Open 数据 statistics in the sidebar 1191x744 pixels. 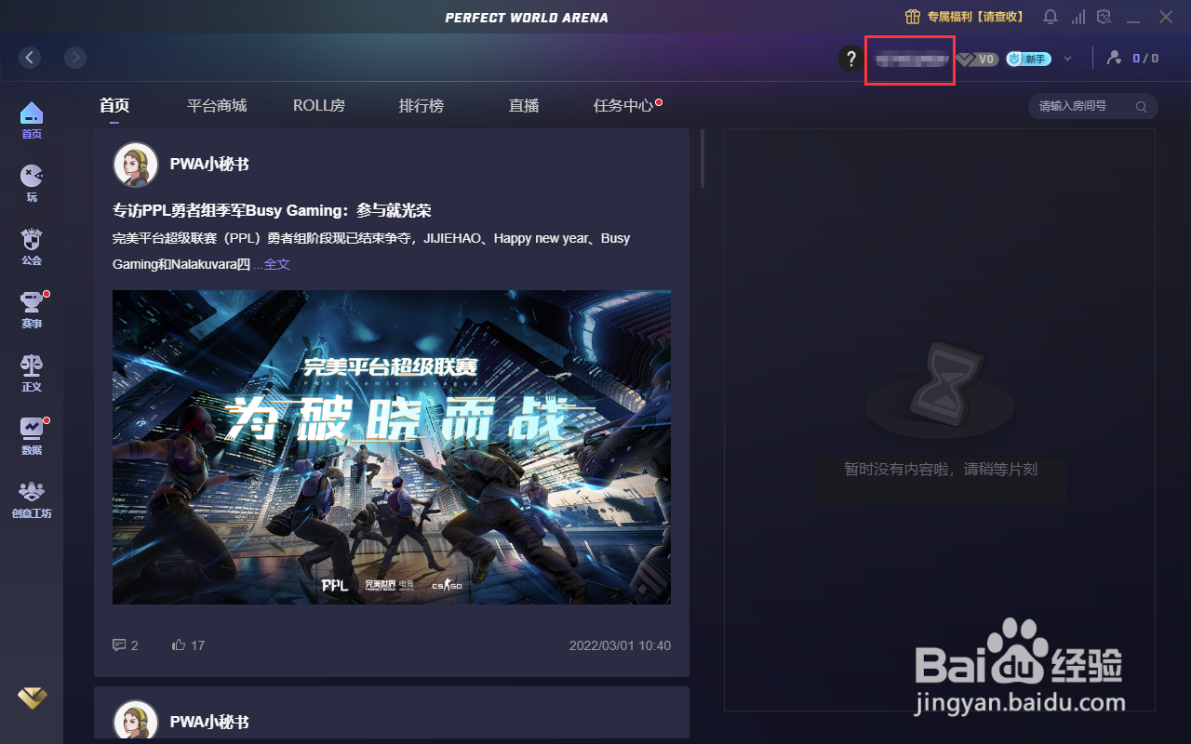32,437
